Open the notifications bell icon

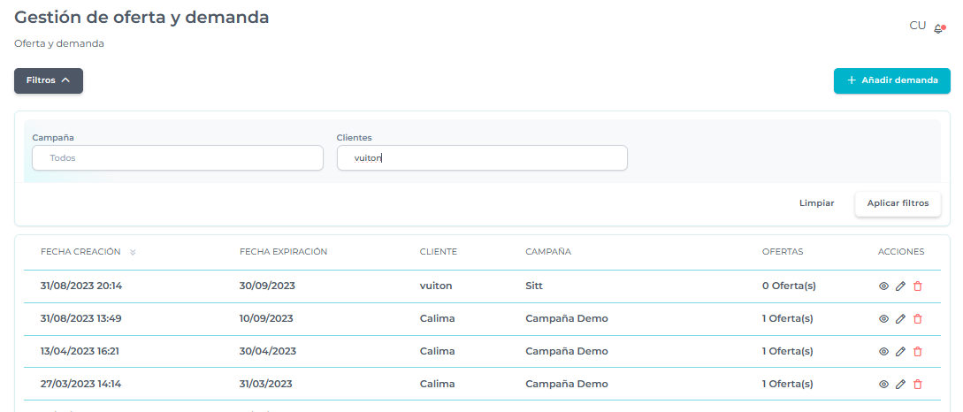click(938, 28)
